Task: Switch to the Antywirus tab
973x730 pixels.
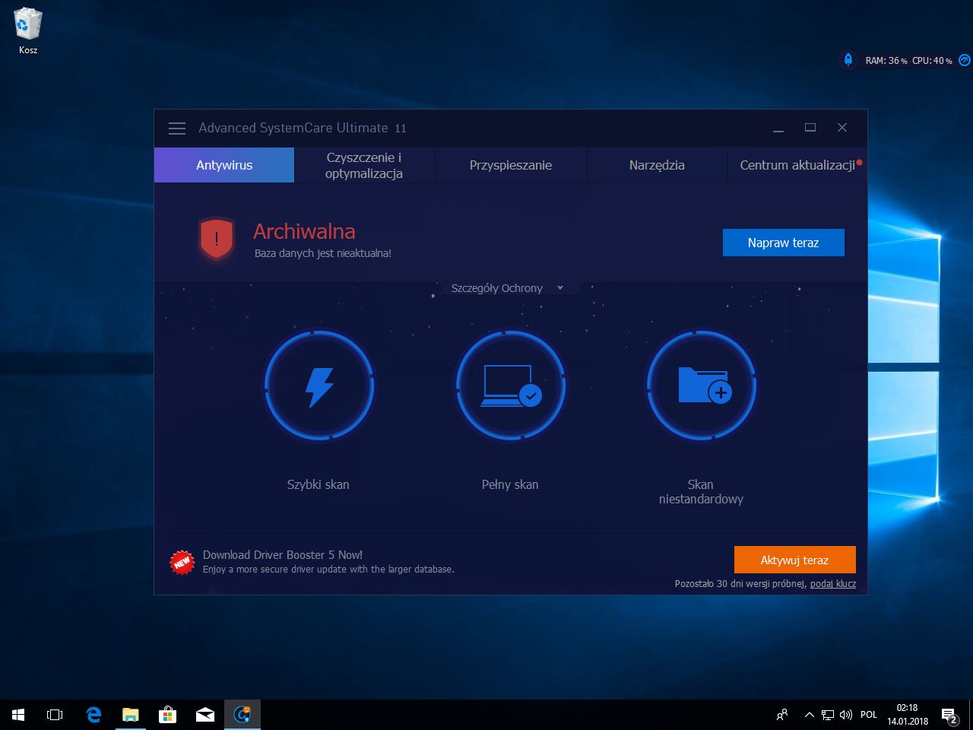Action: pos(224,165)
